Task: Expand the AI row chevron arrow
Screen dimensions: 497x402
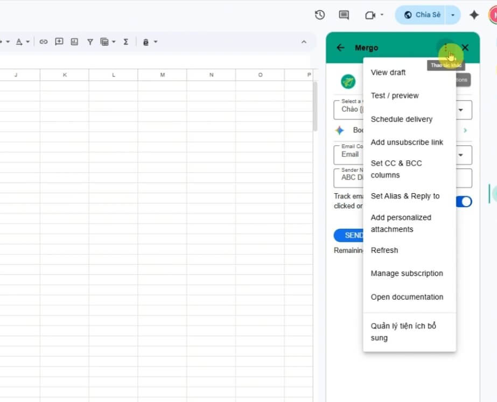Action: click(465, 130)
